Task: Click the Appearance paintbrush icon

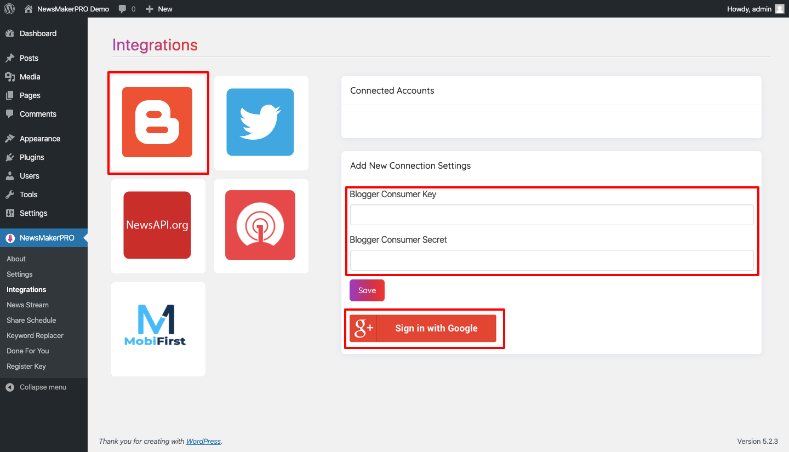Action: (x=10, y=139)
